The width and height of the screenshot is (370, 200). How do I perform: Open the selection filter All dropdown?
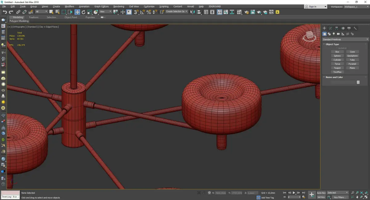tap(41, 12)
